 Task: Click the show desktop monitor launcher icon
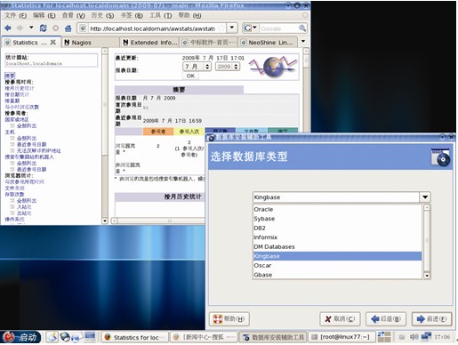pyautogui.click(x=90, y=336)
